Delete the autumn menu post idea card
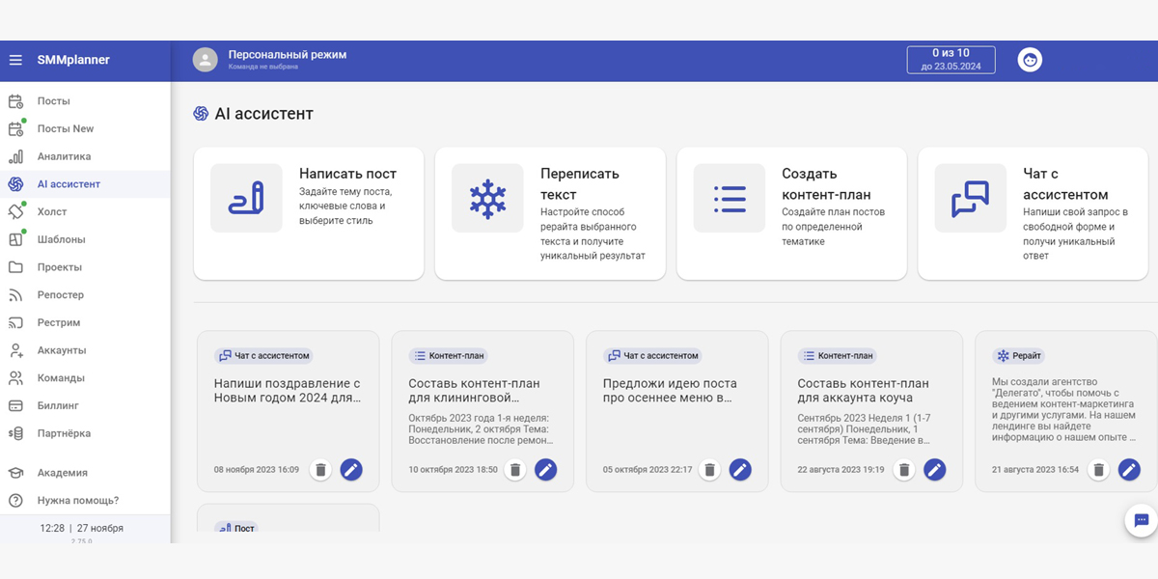Viewport: 1158px width, 579px height. coord(710,470)
